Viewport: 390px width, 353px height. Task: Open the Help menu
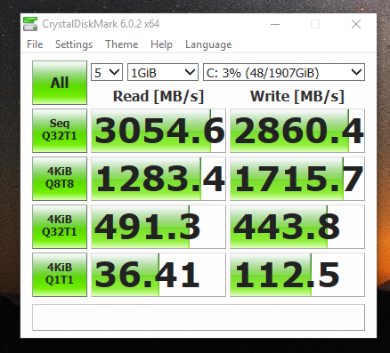click(161, 44)
